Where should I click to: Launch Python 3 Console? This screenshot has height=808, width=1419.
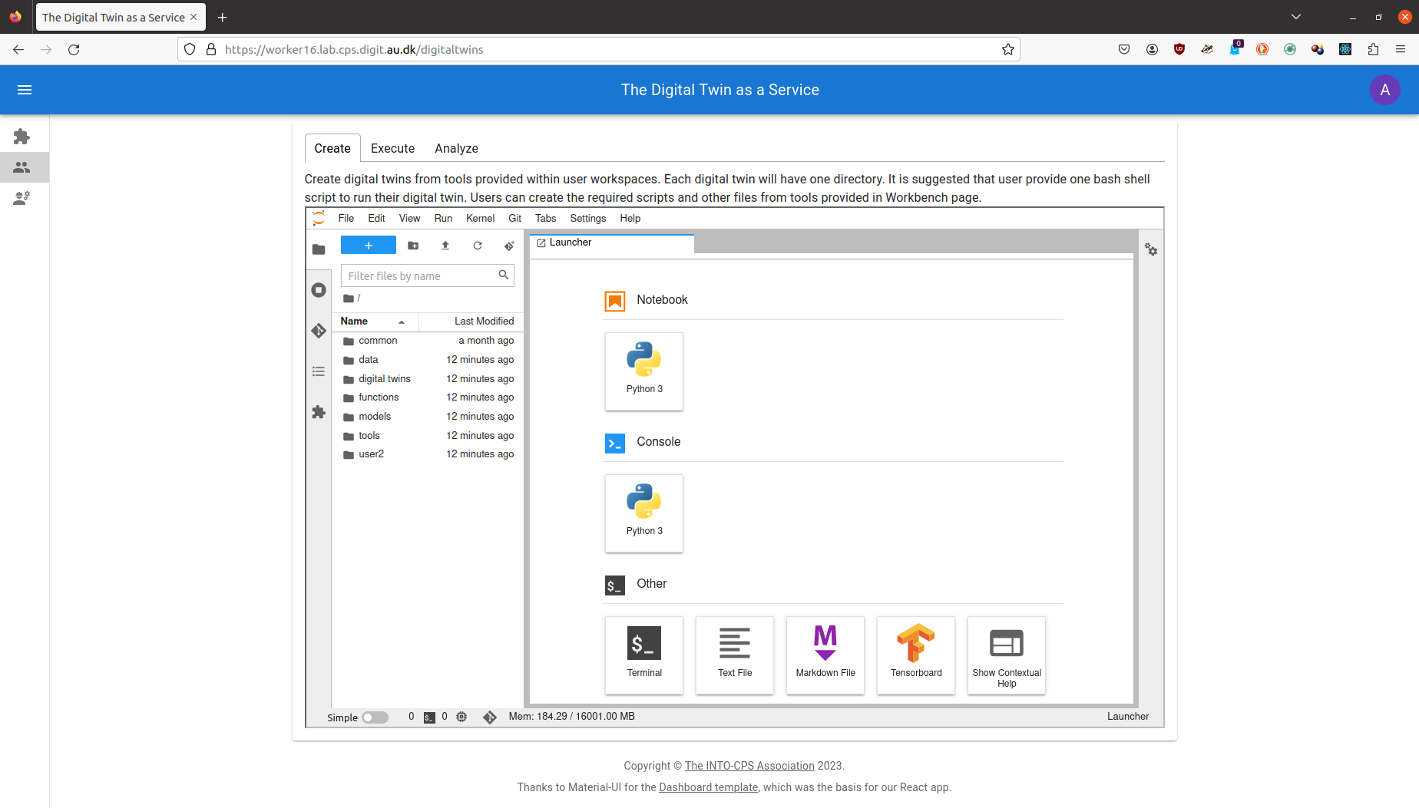644,513
